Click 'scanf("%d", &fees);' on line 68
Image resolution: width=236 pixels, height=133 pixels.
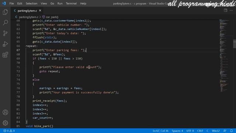pyautogui.click(x=49, y=54)
